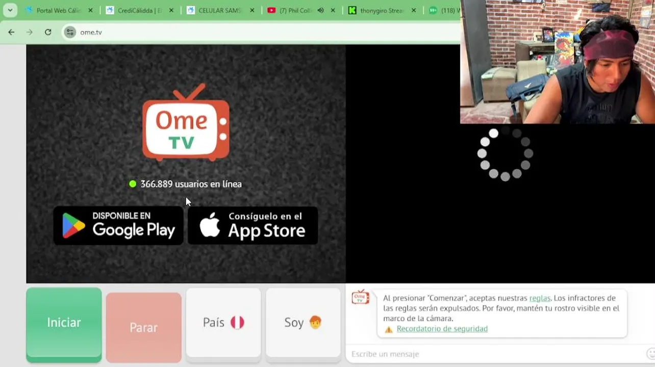
Task: Close the thonygiro Stream tab
Action: pos(414,10)
